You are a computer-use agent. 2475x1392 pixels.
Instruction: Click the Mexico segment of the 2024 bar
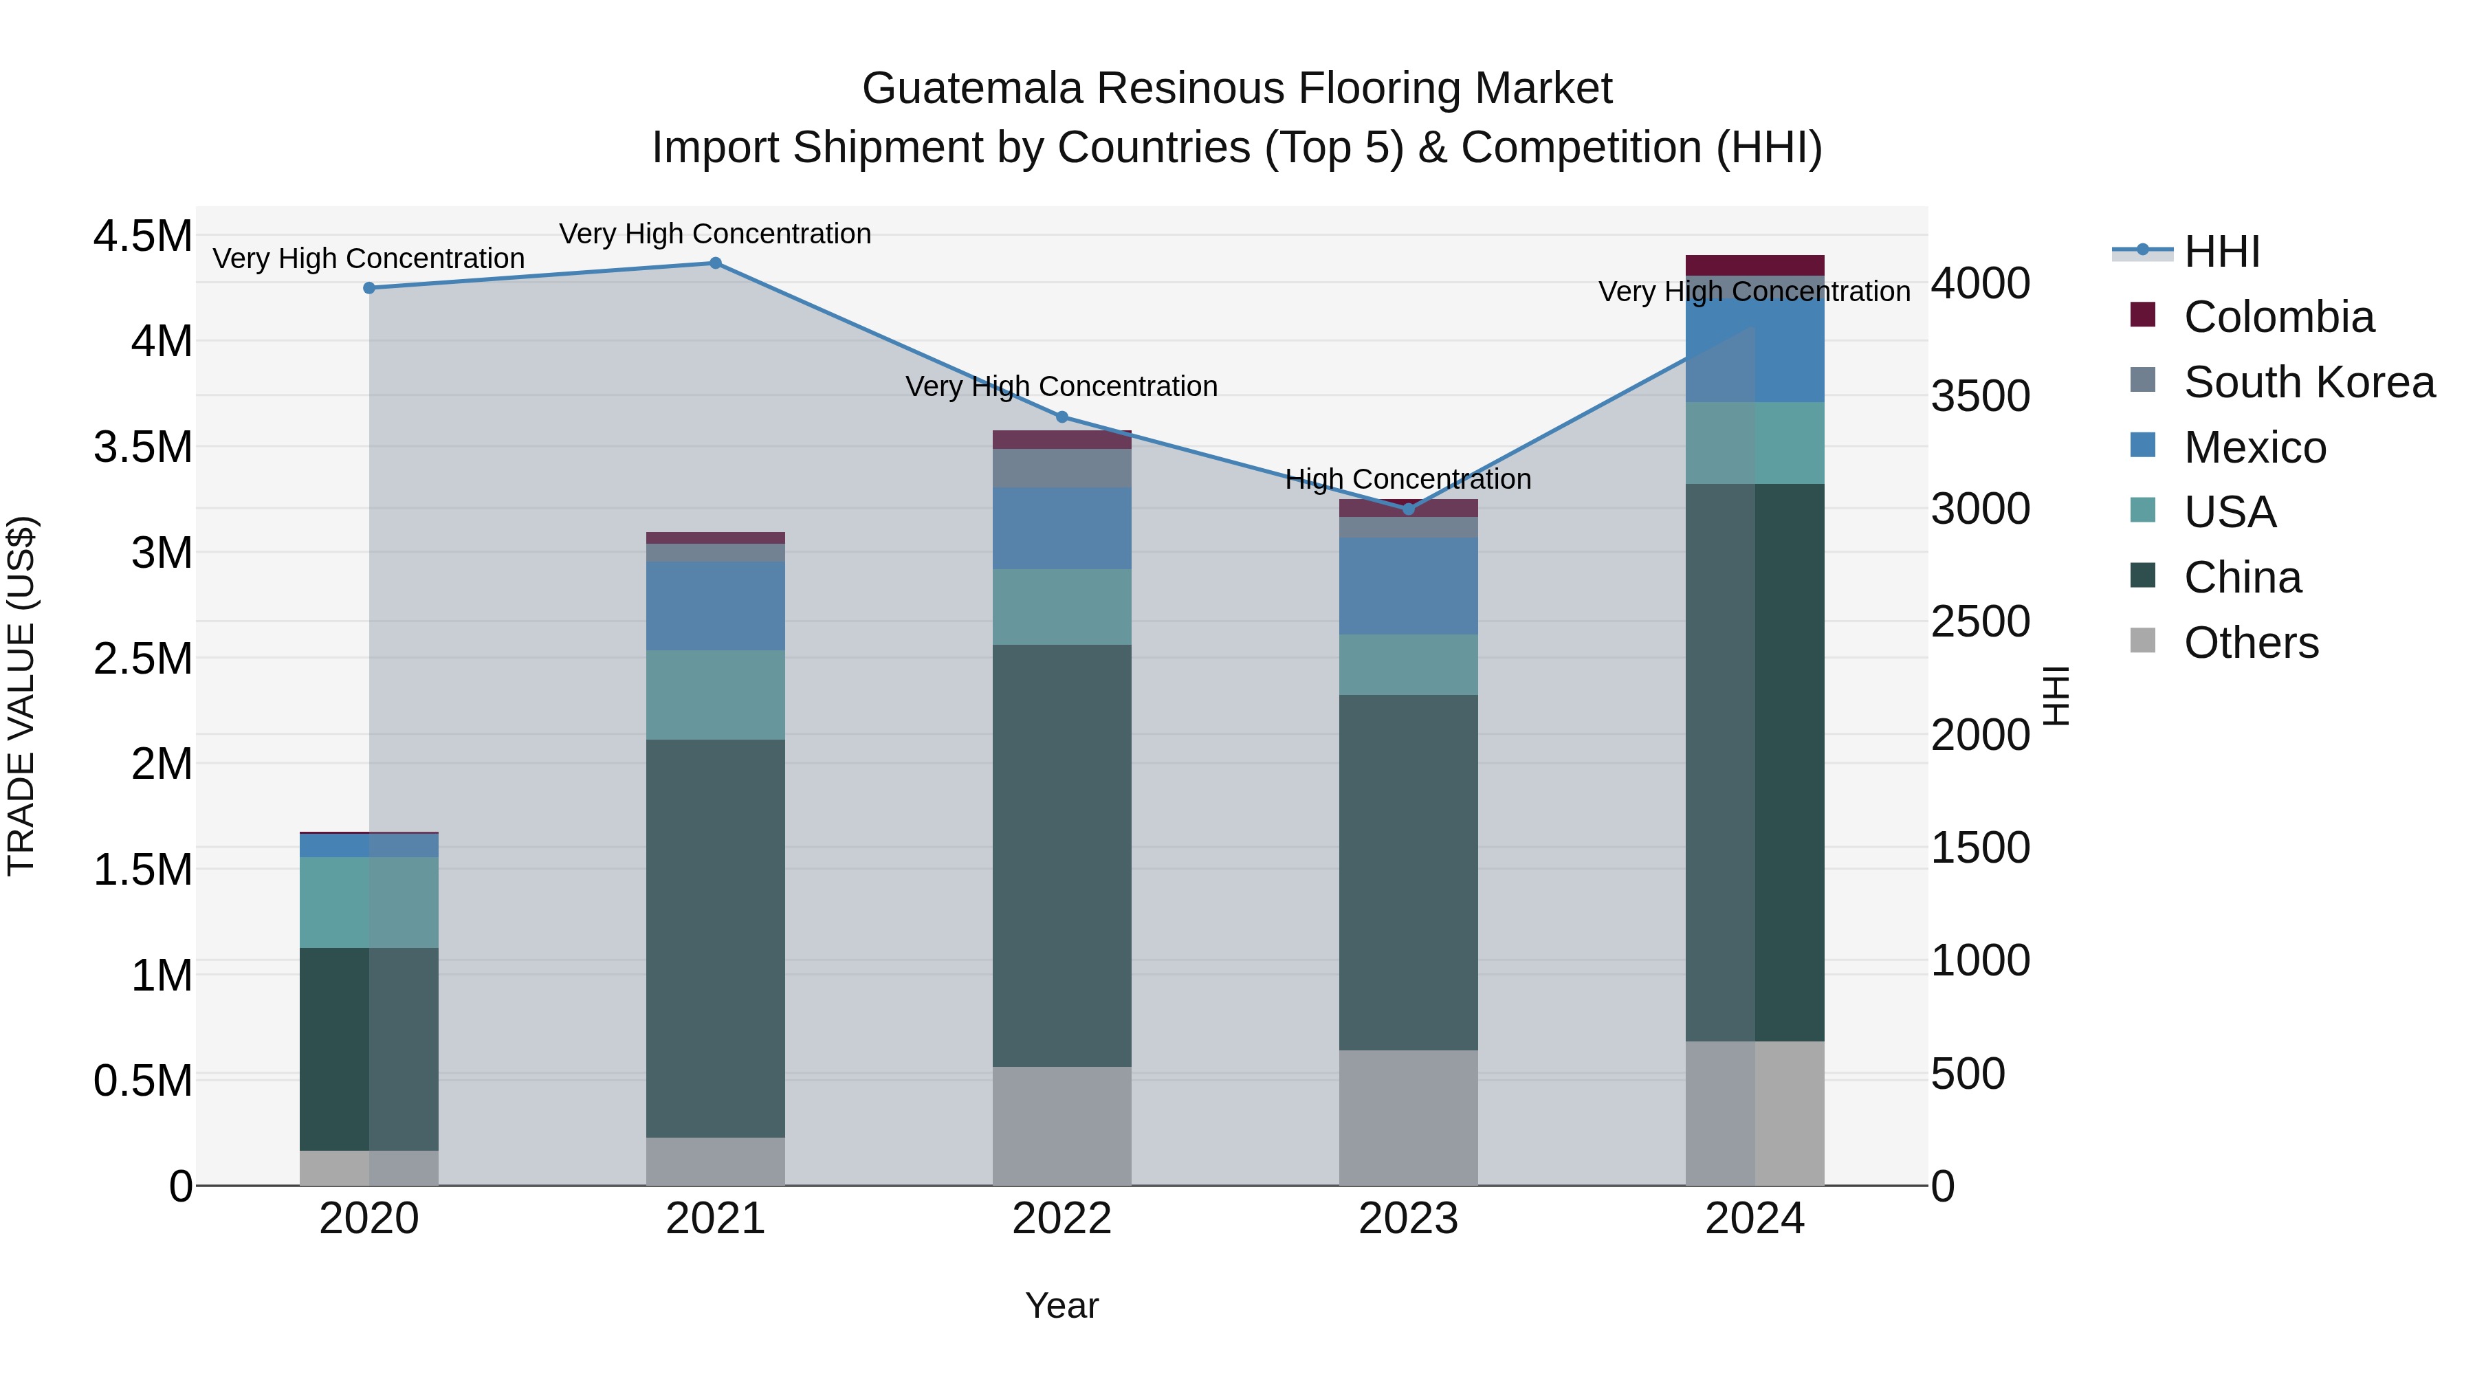1755,351
